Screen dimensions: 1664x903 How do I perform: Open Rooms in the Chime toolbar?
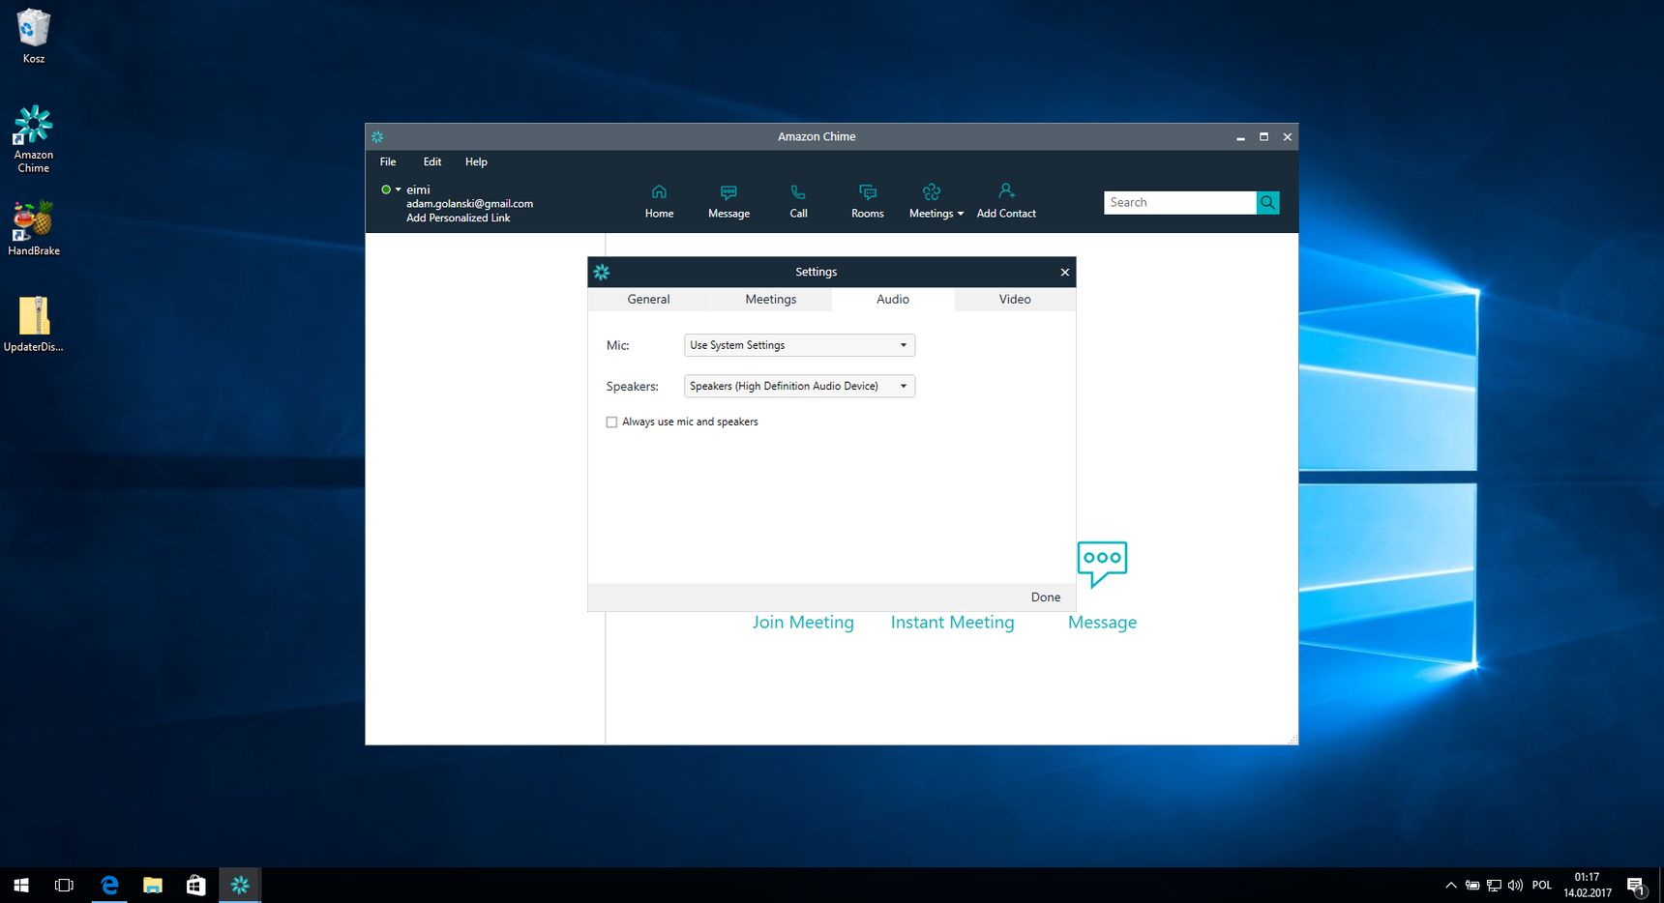click(868, 201)
